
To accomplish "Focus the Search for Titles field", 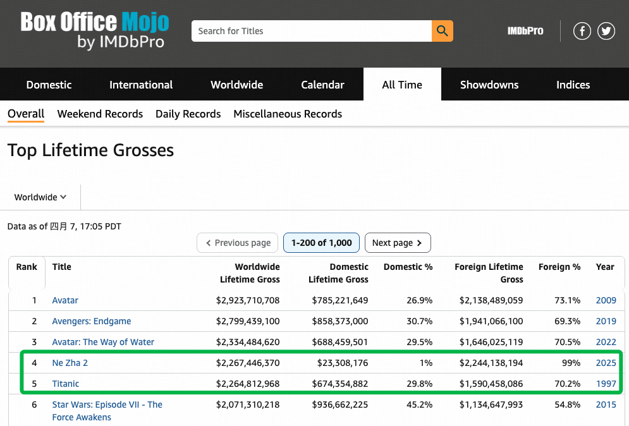I will 311,31.
